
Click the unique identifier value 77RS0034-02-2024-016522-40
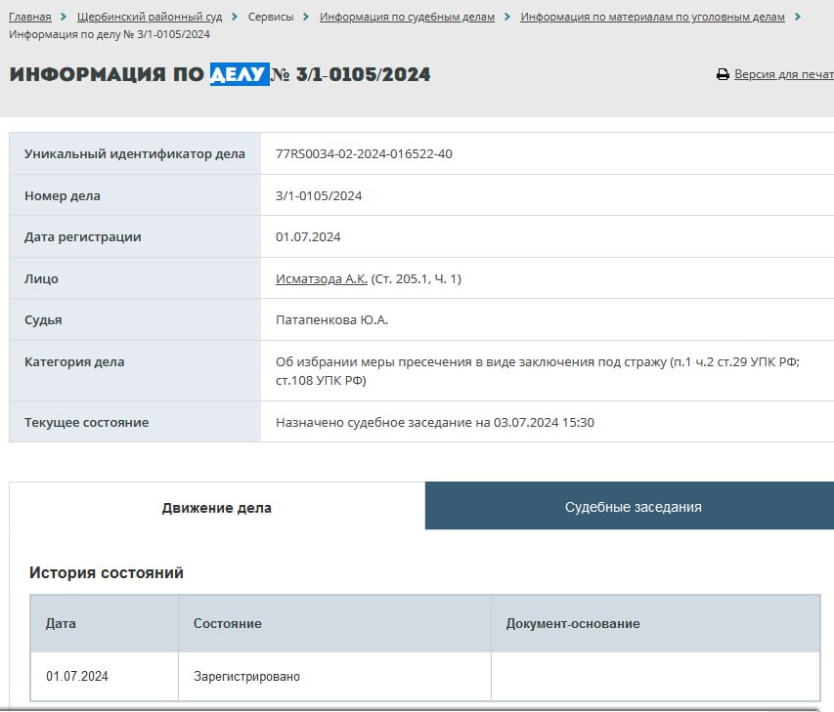tap(364, 154)
